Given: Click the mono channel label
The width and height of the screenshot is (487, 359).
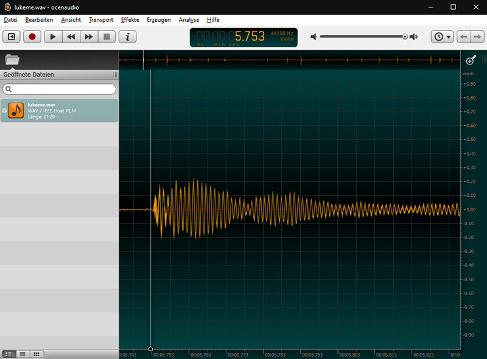Looking at the screenshot, I should pos(287,39).
